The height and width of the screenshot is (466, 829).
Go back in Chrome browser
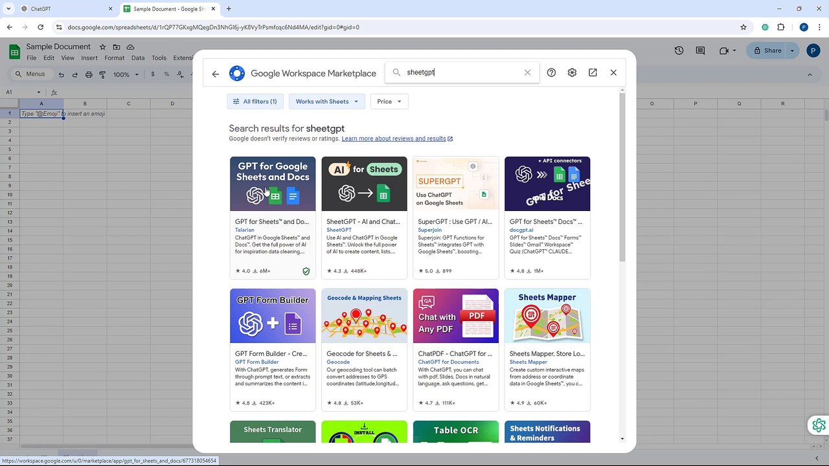click(x=10, y=27)
